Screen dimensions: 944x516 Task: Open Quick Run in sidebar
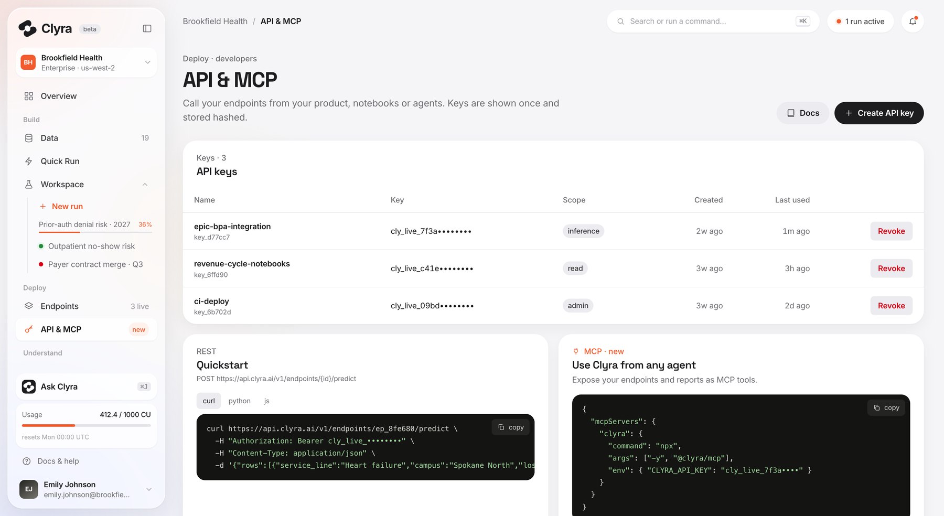[86, 161]
